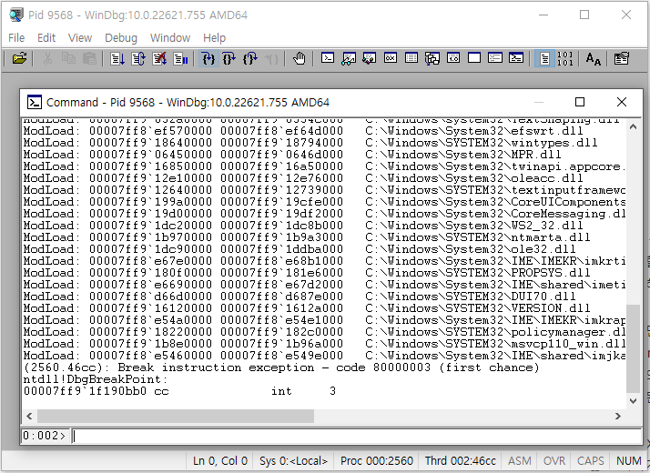This screenshot has height=473, width=650.
Task: Click the ModLoad line for MPR.dll
Action: tap(292, 155)
